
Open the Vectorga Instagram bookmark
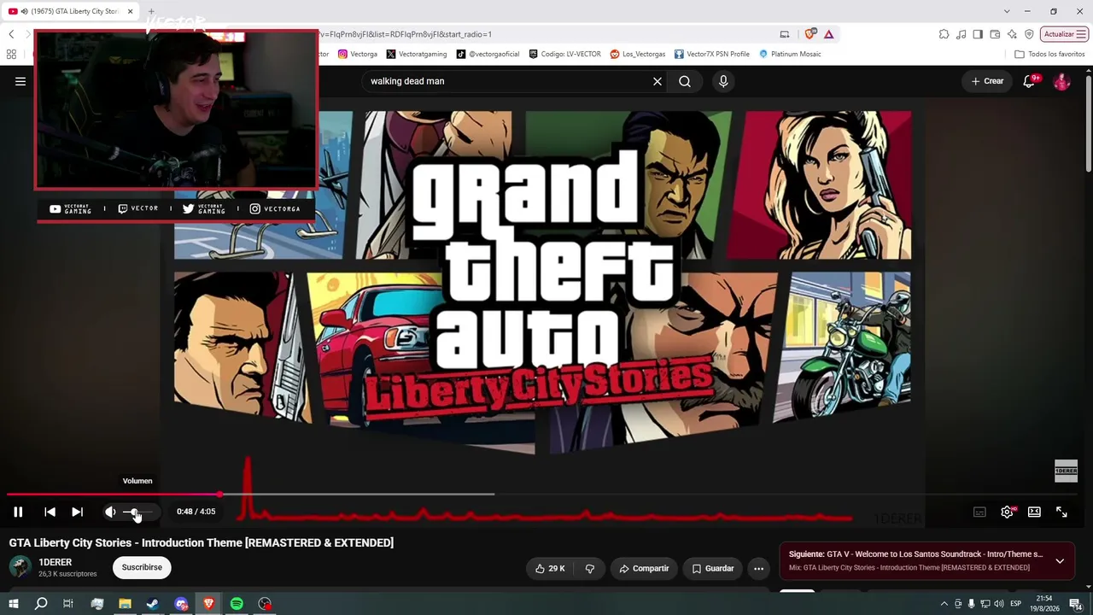(358, 54)
